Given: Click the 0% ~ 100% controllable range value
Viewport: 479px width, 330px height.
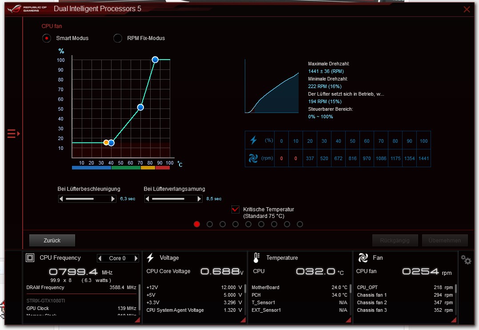Looking at the screenshot, I should tap(320, 117).
